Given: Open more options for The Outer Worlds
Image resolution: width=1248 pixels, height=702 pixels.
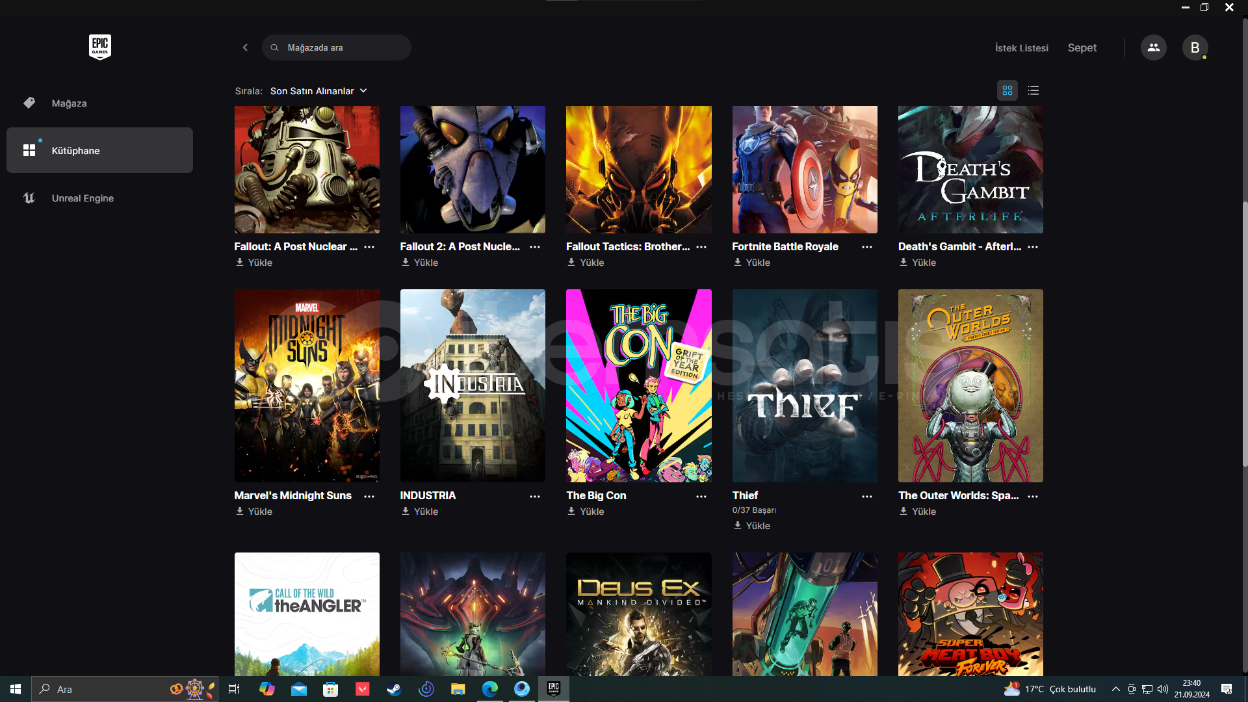Looking at the screenshot, I should pos(1033,496).
